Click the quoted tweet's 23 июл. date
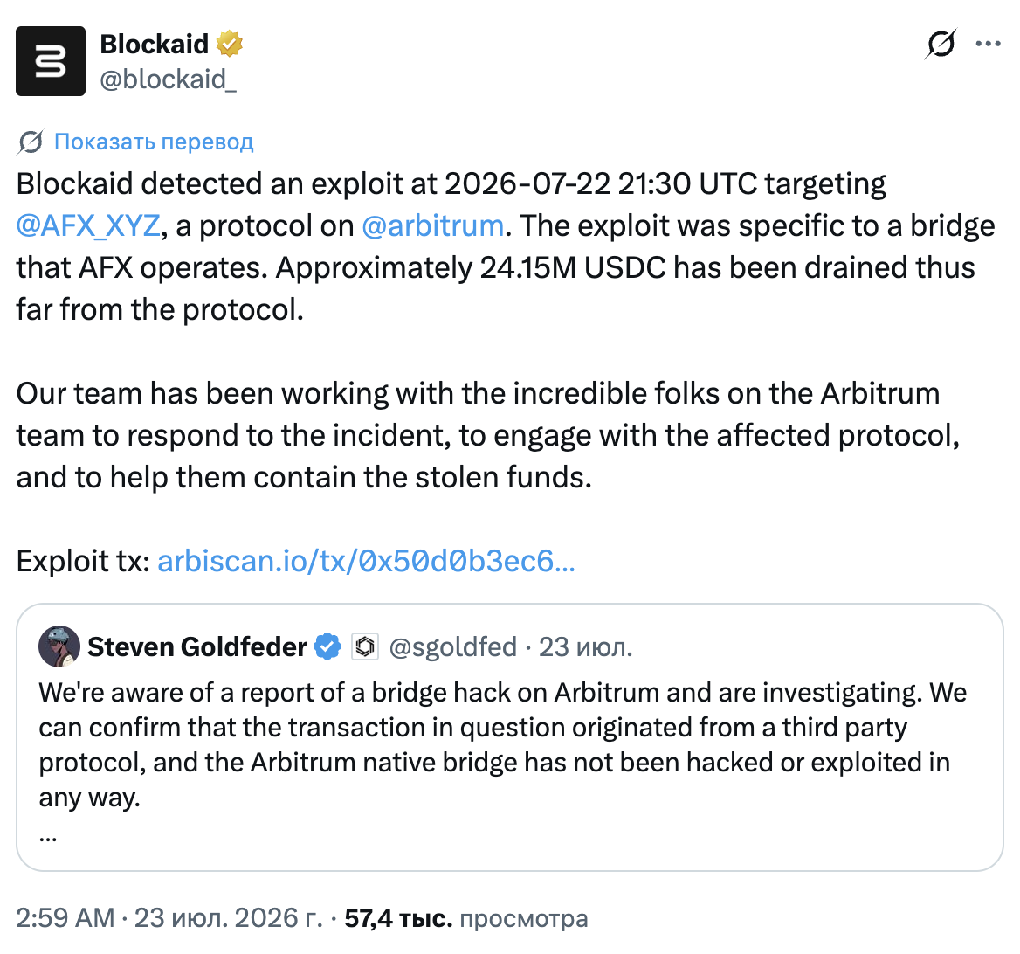 click(585, 646)
